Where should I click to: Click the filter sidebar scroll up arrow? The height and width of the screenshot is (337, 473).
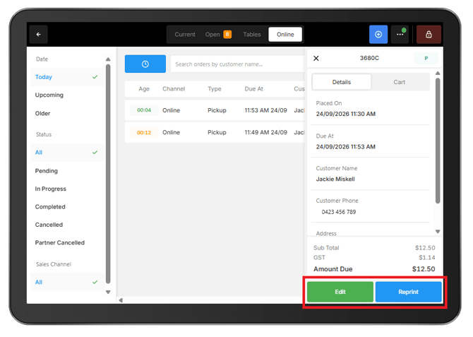[x=108, y=59]
